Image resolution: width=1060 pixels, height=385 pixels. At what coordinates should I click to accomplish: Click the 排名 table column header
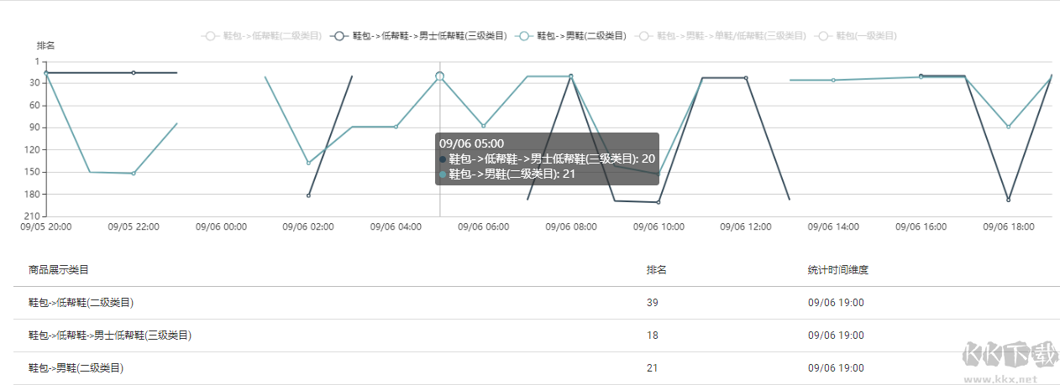[x=657, y=270]
